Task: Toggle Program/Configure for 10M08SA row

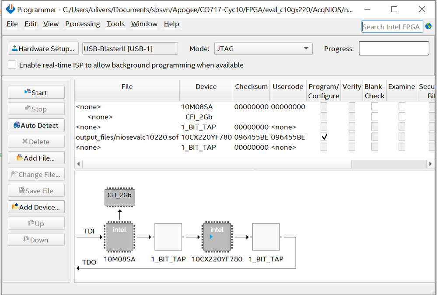Action: 324,106
